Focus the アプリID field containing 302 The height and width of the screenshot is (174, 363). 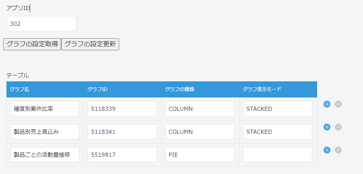click(42, 24)
